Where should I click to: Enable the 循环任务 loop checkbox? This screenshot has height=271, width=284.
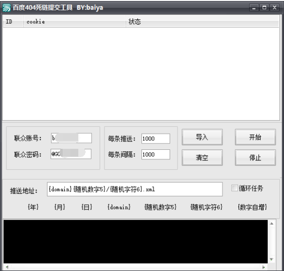(x=234, y=188)
